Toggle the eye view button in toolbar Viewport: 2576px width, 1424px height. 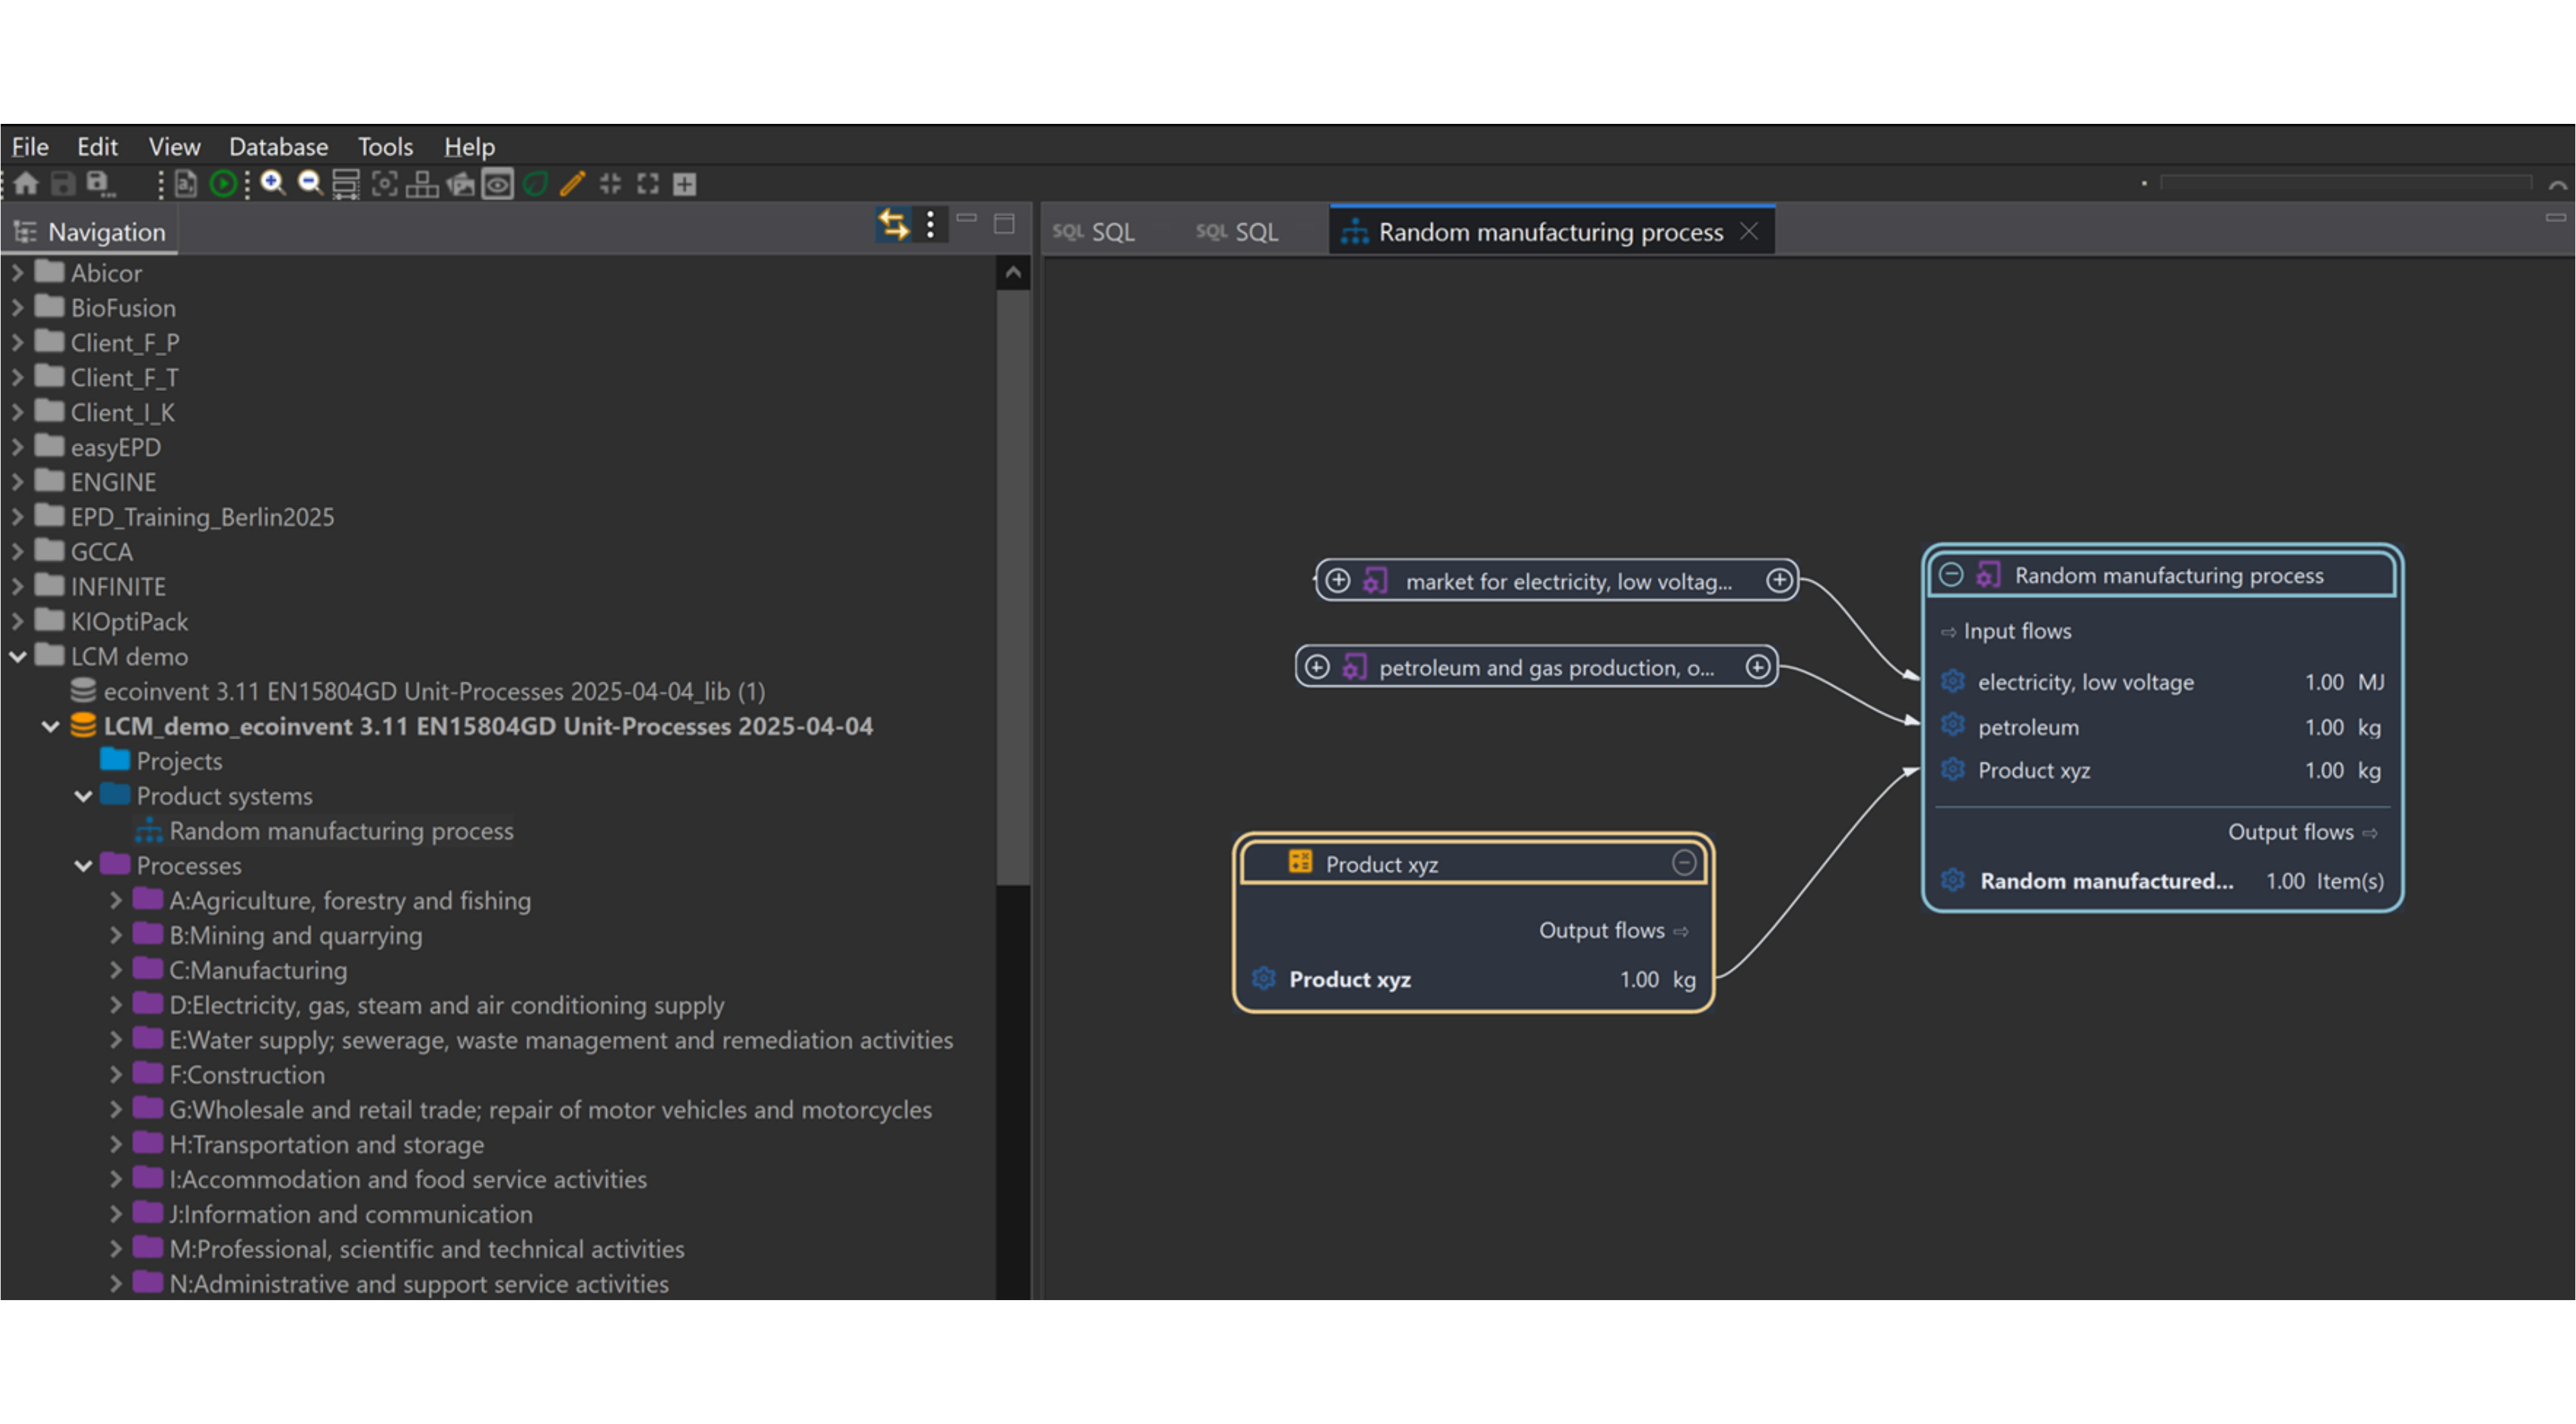pos(497,184)
